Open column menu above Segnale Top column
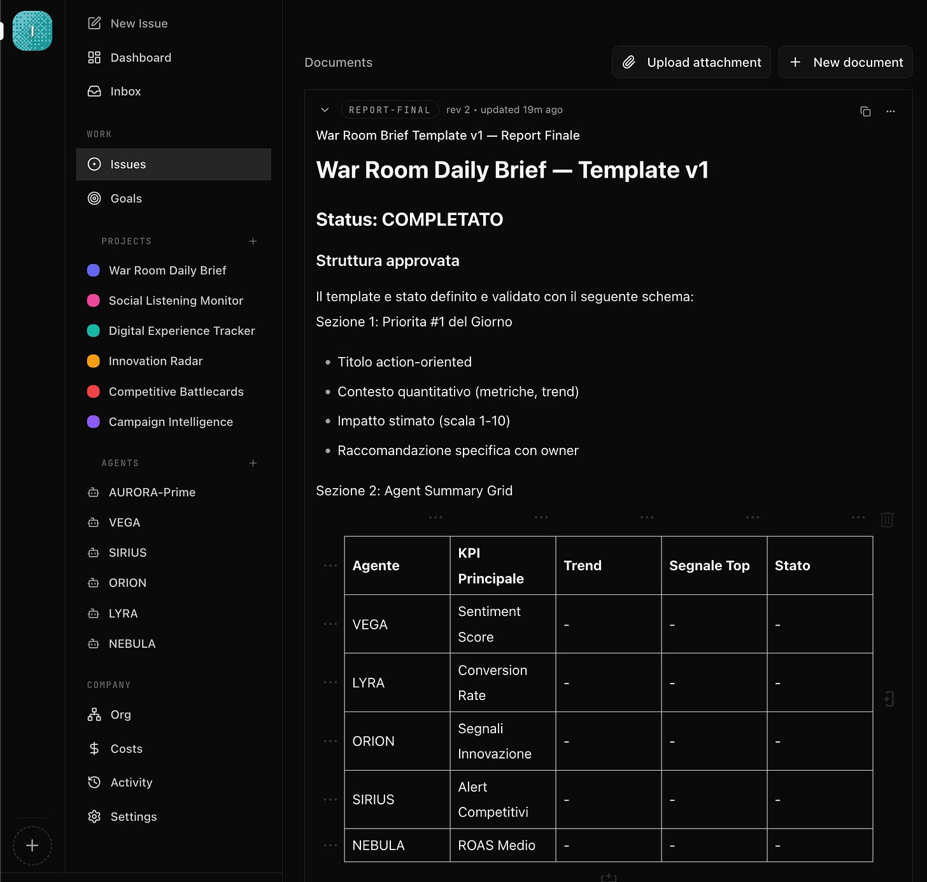 753,517
